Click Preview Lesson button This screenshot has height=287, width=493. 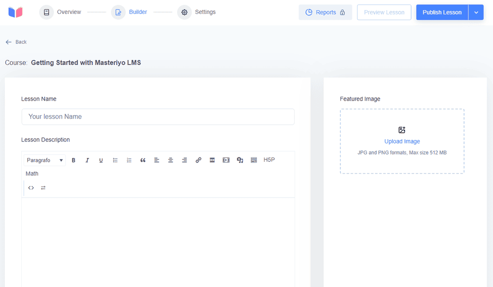click(384, 12)
